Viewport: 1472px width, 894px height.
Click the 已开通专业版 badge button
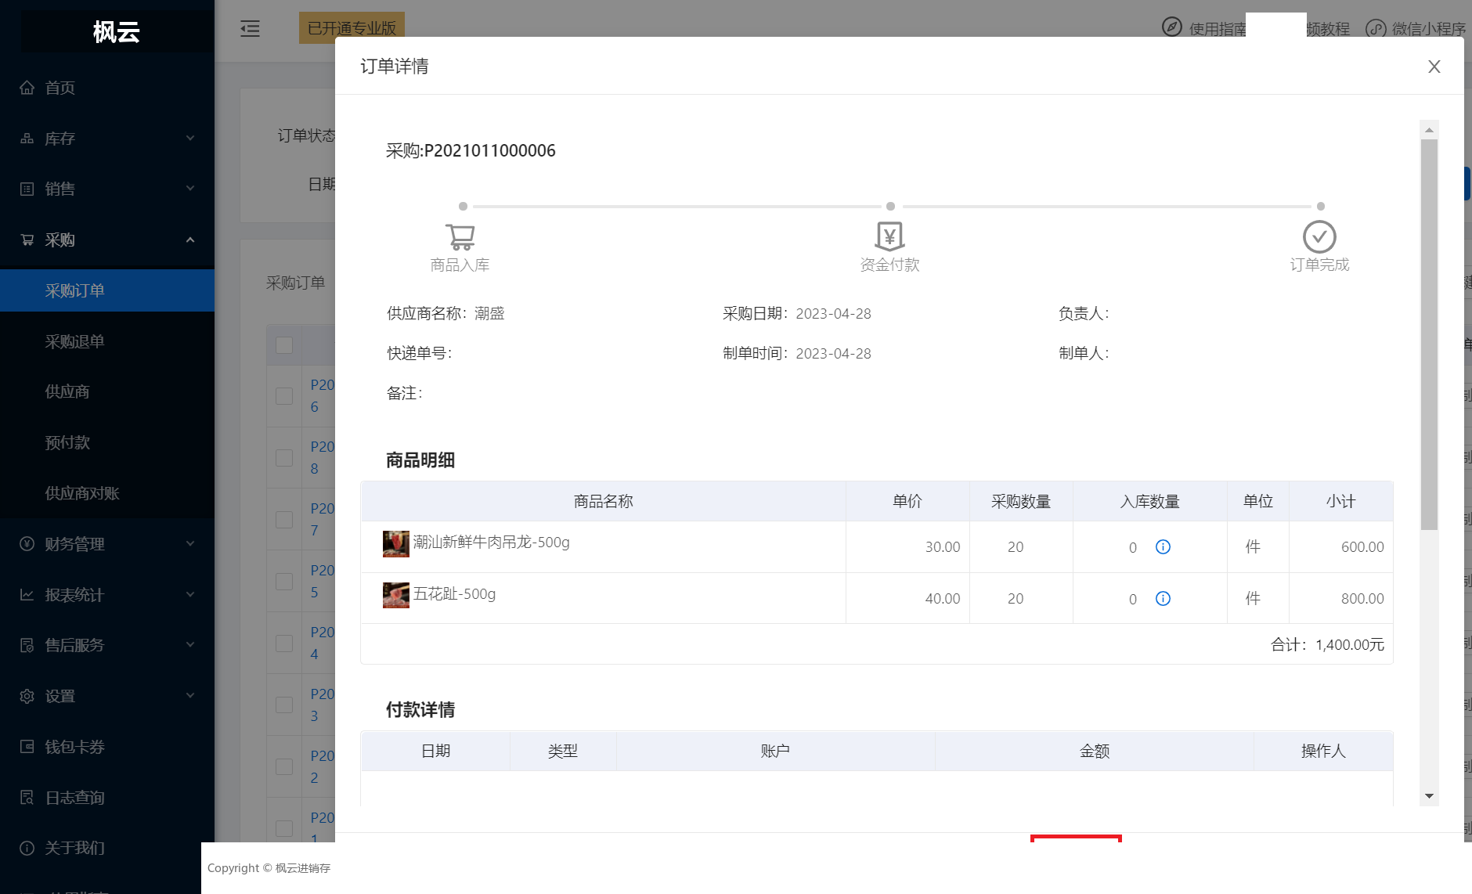(352, 28)
